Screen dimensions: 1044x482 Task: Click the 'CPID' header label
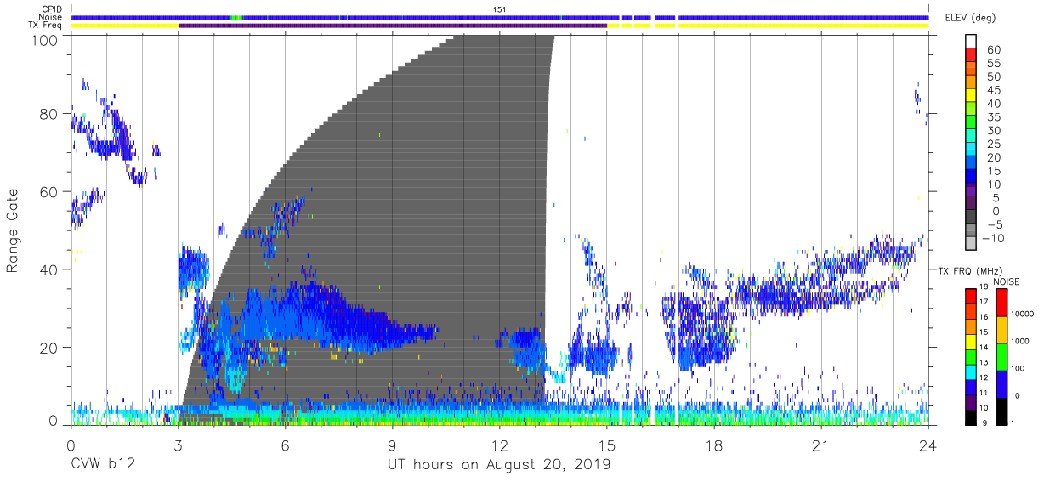coord(54,9)
